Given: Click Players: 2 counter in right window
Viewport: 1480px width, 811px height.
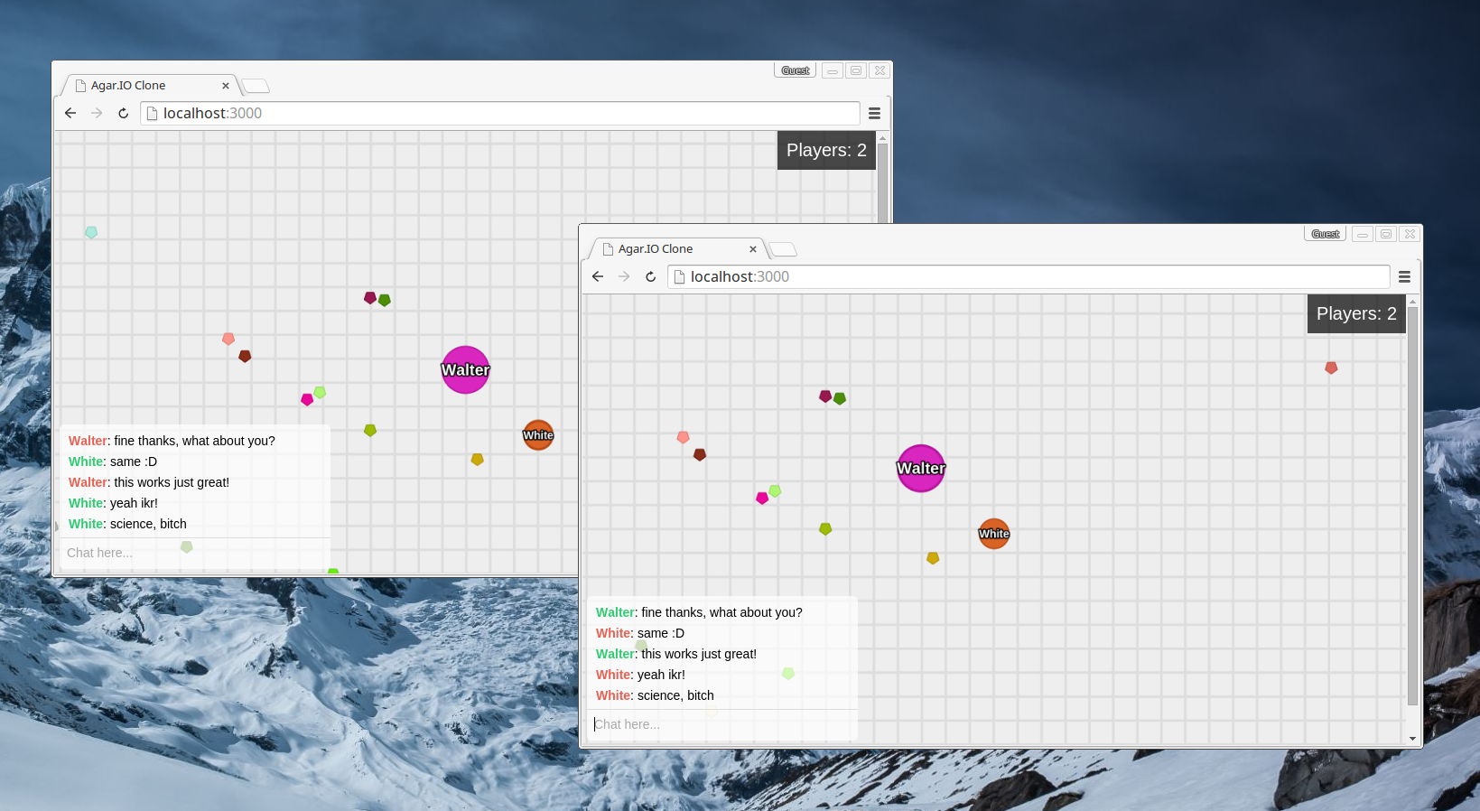Looking at the screenshot, I should [1356, 313].
